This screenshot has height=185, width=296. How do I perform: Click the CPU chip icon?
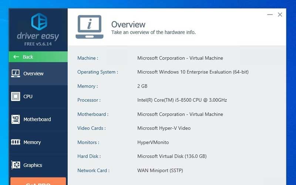click(x=16, y=97)
